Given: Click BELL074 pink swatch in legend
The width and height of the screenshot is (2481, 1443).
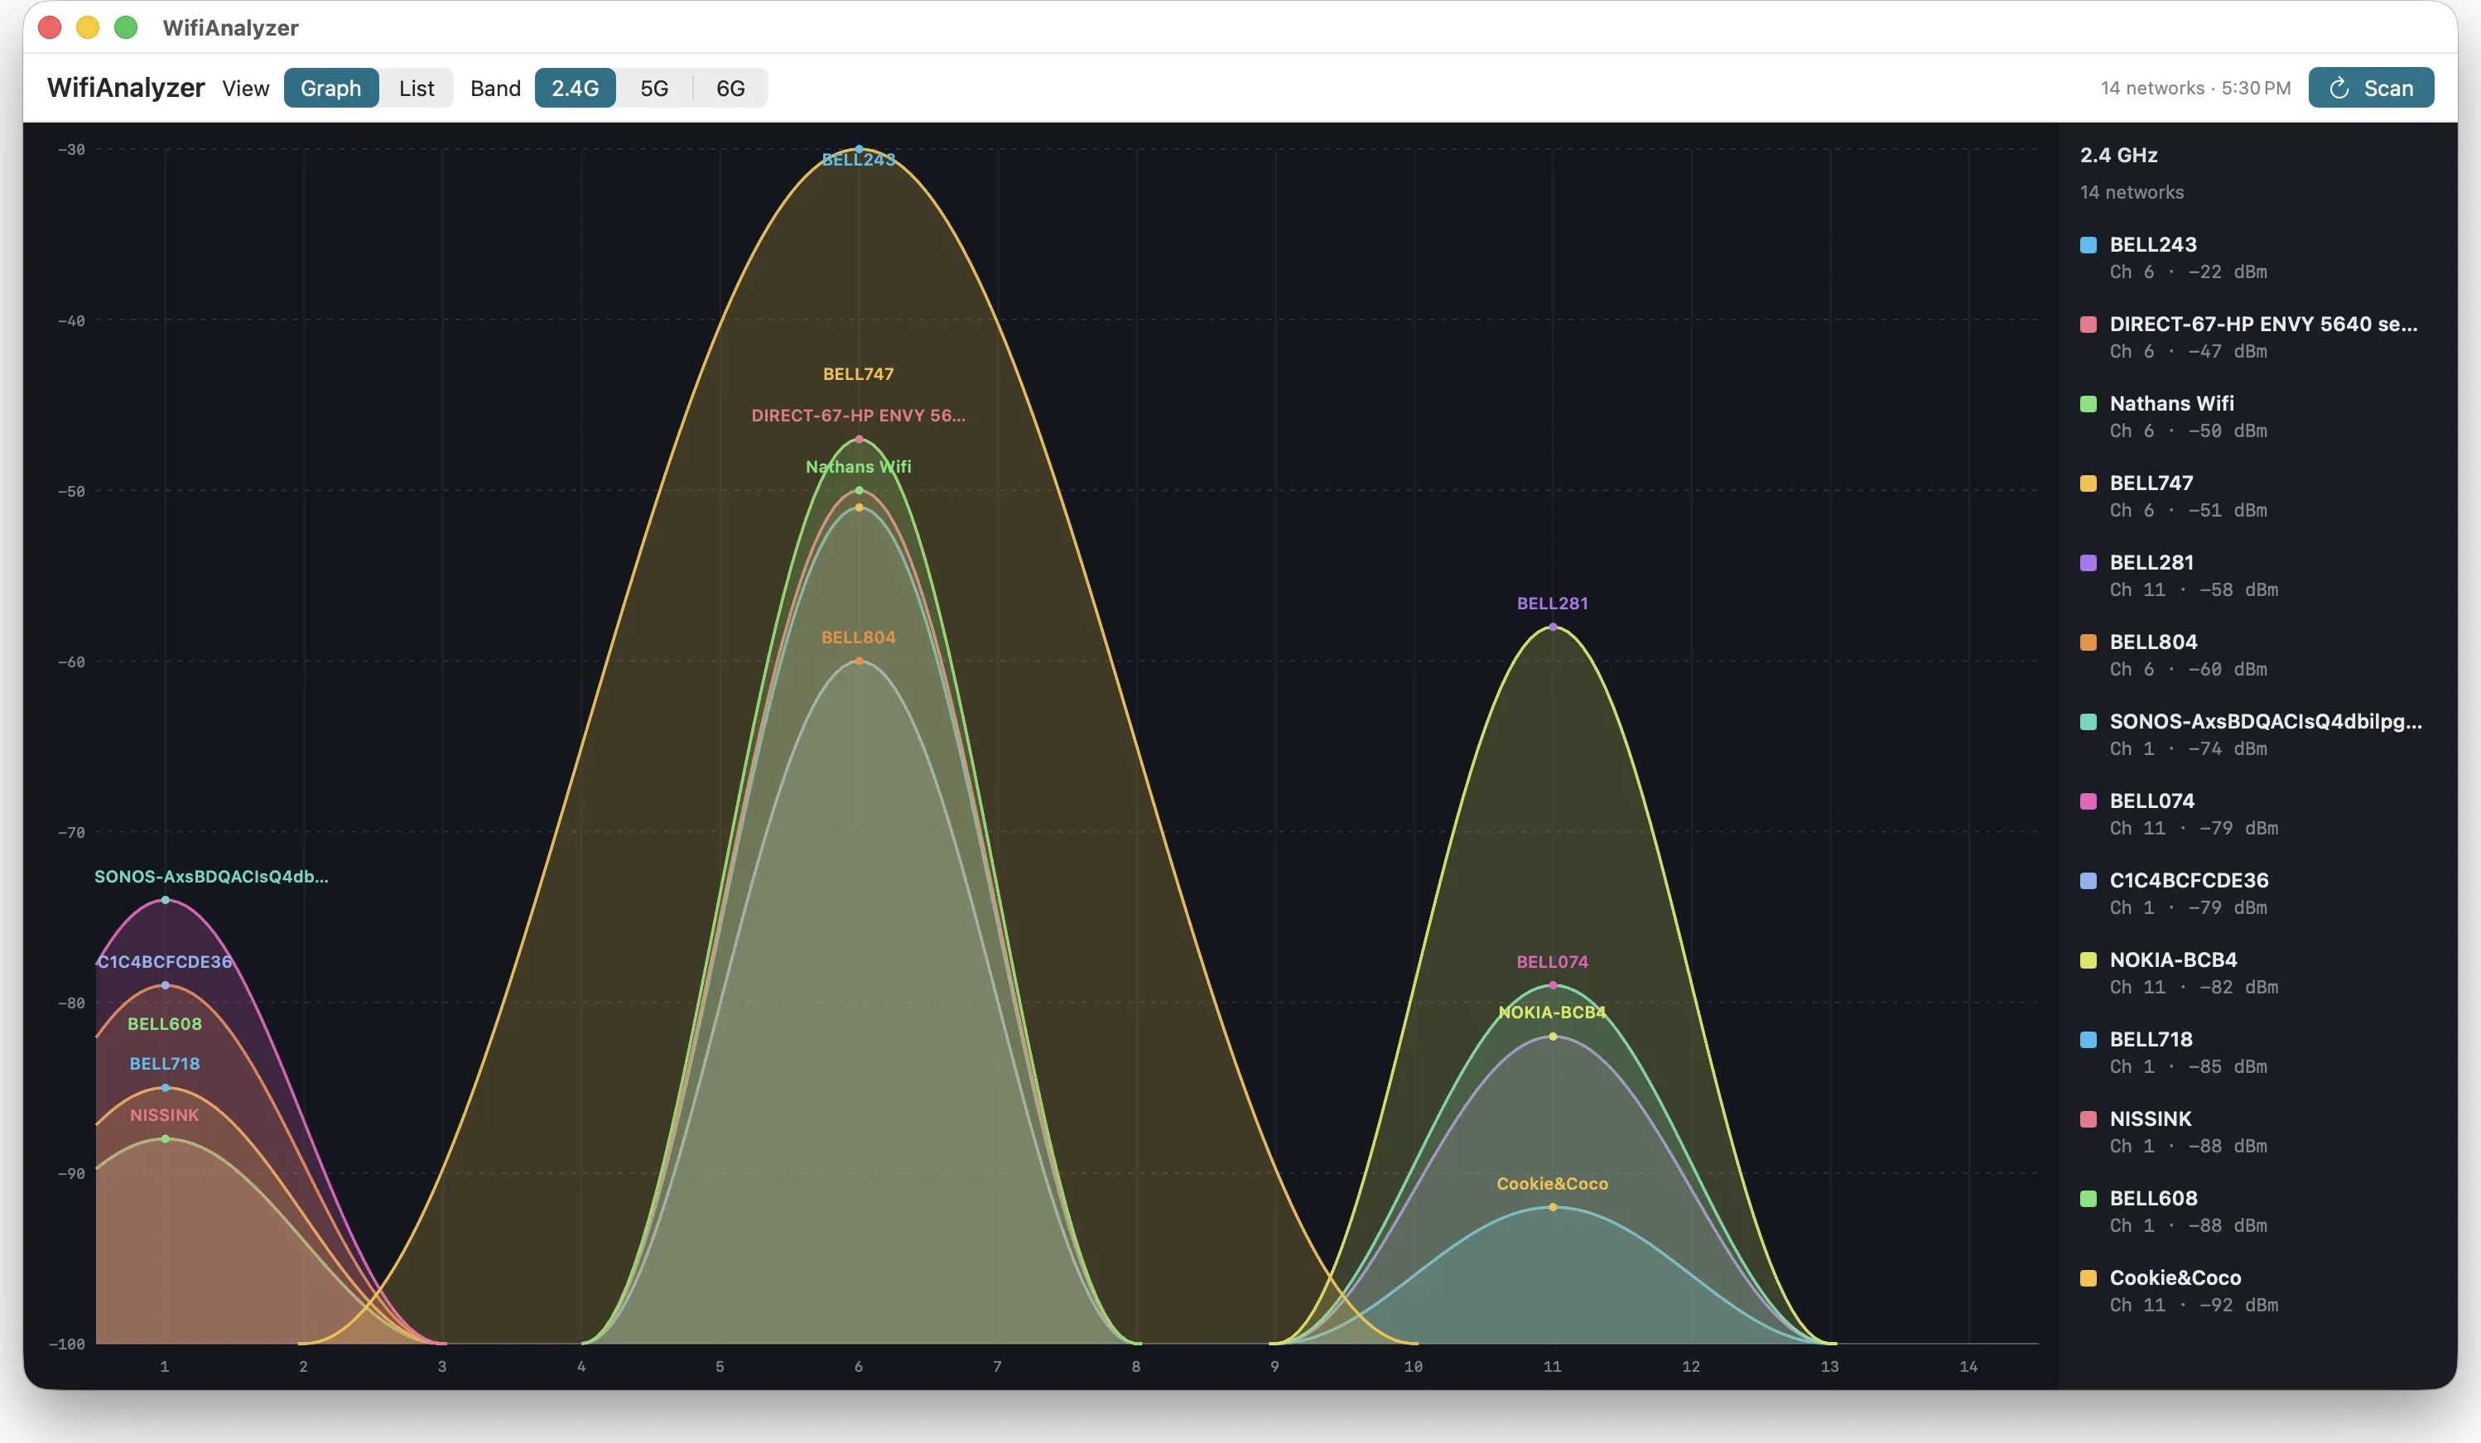Looking at the screenshot, I should click(2087, 801).
